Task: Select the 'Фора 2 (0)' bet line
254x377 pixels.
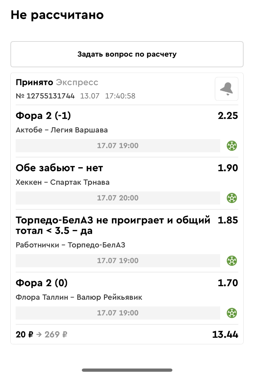Action: click(42, 283)
